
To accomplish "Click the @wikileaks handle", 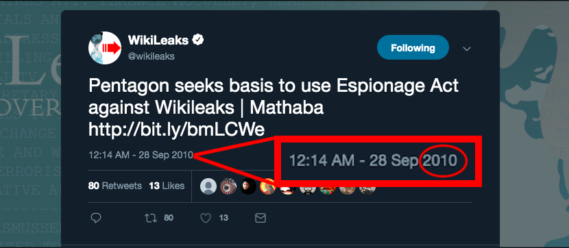I will pos(152,56).
